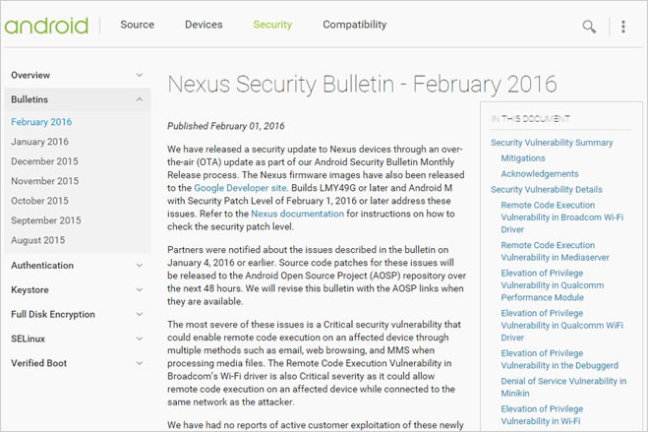Select the Full Disk Encryption heading

coord(53,314)
